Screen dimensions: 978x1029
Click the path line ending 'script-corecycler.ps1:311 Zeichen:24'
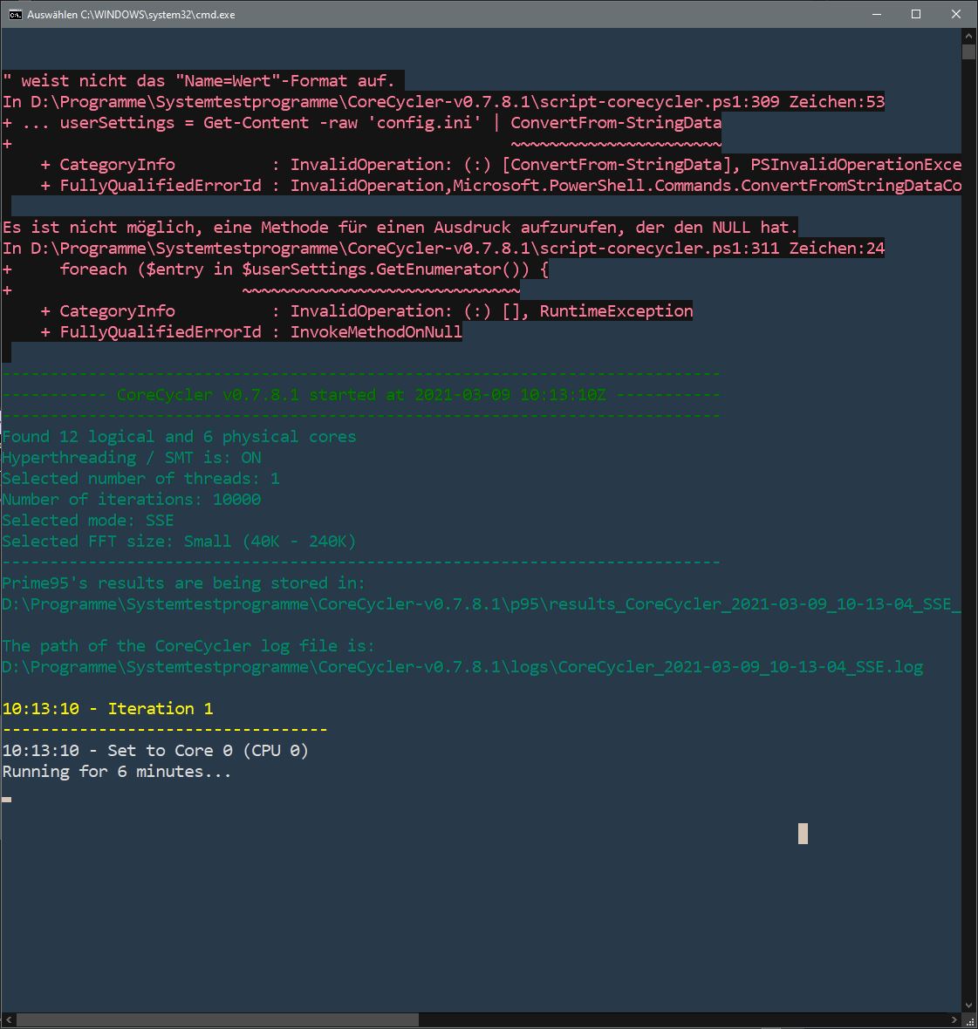click(443, 249)
